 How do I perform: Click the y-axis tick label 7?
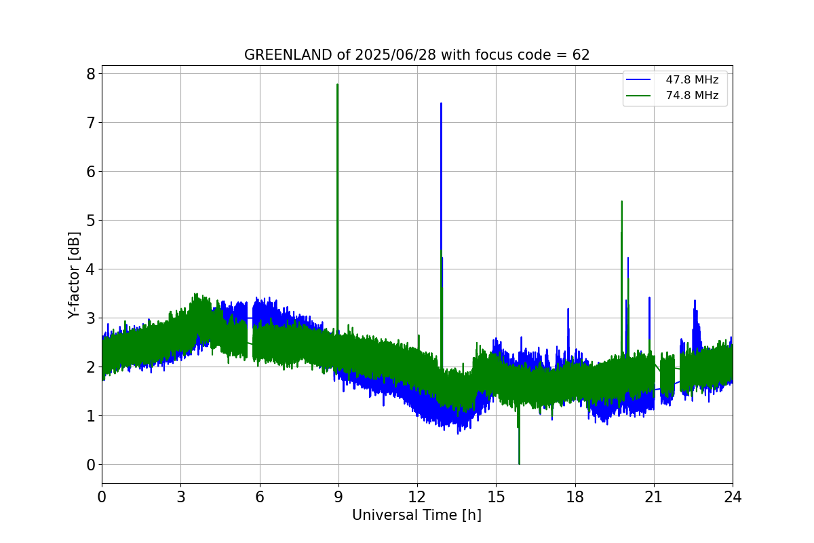pos(90,122)
